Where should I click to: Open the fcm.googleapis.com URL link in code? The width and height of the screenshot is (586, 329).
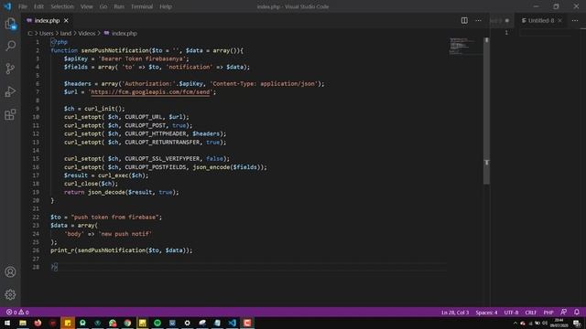pos(150,92)
